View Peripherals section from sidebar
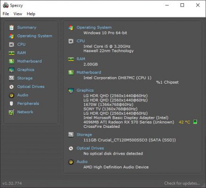The image size is (206, 188). point(28,103)
